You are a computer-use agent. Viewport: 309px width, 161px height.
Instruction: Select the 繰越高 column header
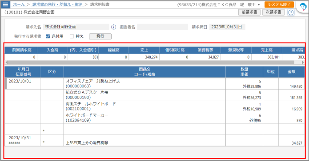coord(113,50)
